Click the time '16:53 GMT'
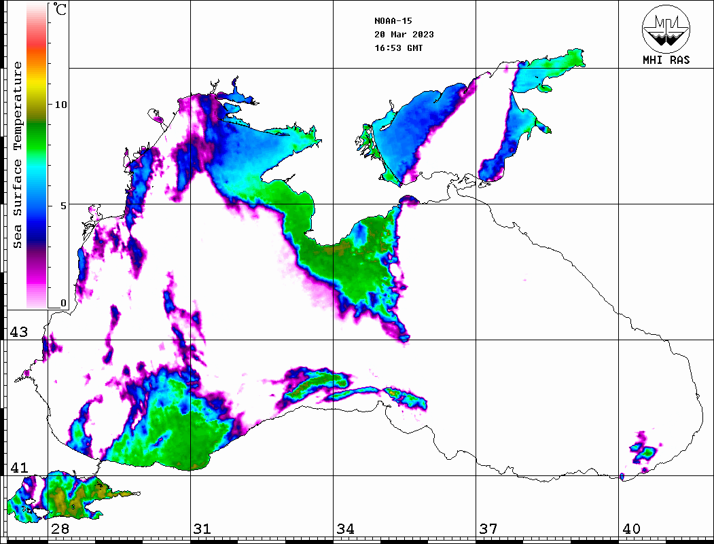Viewport: 714px width, 544px height. pyautogui.click(x=398, y=48)
